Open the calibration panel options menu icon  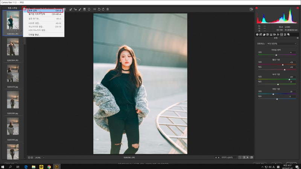(298, 38)
